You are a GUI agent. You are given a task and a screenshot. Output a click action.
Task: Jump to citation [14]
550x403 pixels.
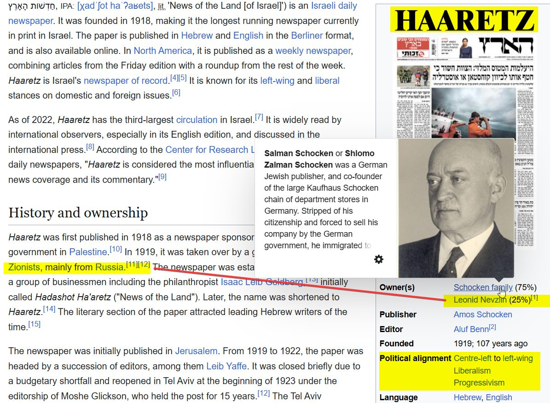point(49,309)
